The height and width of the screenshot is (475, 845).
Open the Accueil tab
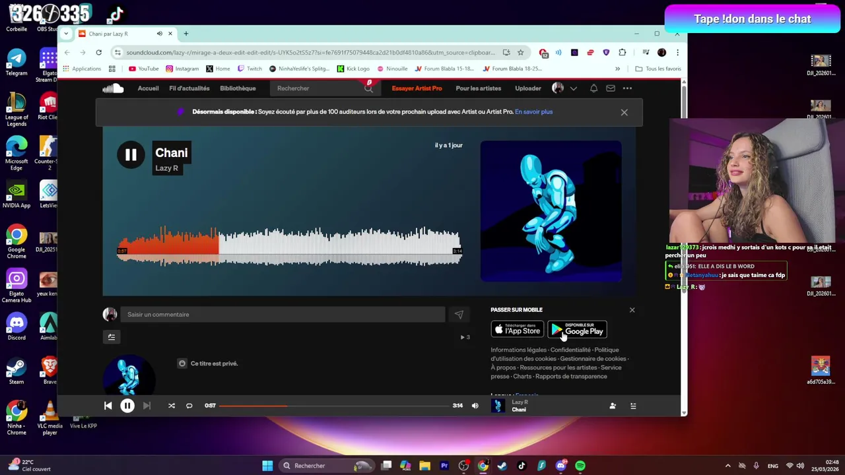click(x=148, y=88)
